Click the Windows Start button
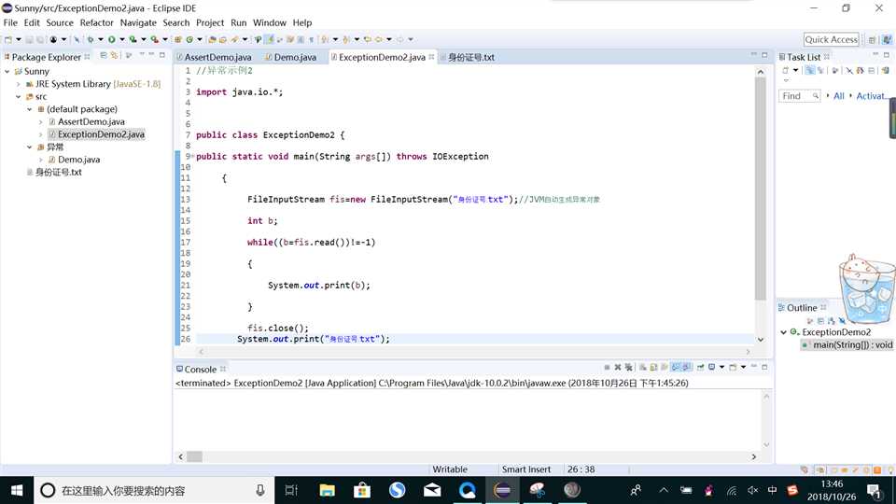896x504 pixels. 17,490
